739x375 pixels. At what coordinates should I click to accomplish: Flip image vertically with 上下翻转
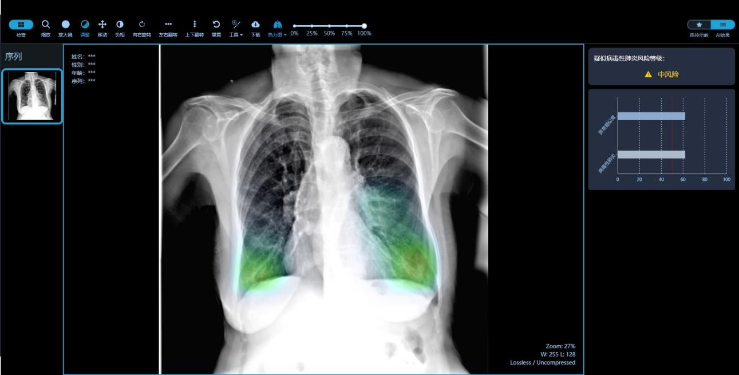point(194,25)
